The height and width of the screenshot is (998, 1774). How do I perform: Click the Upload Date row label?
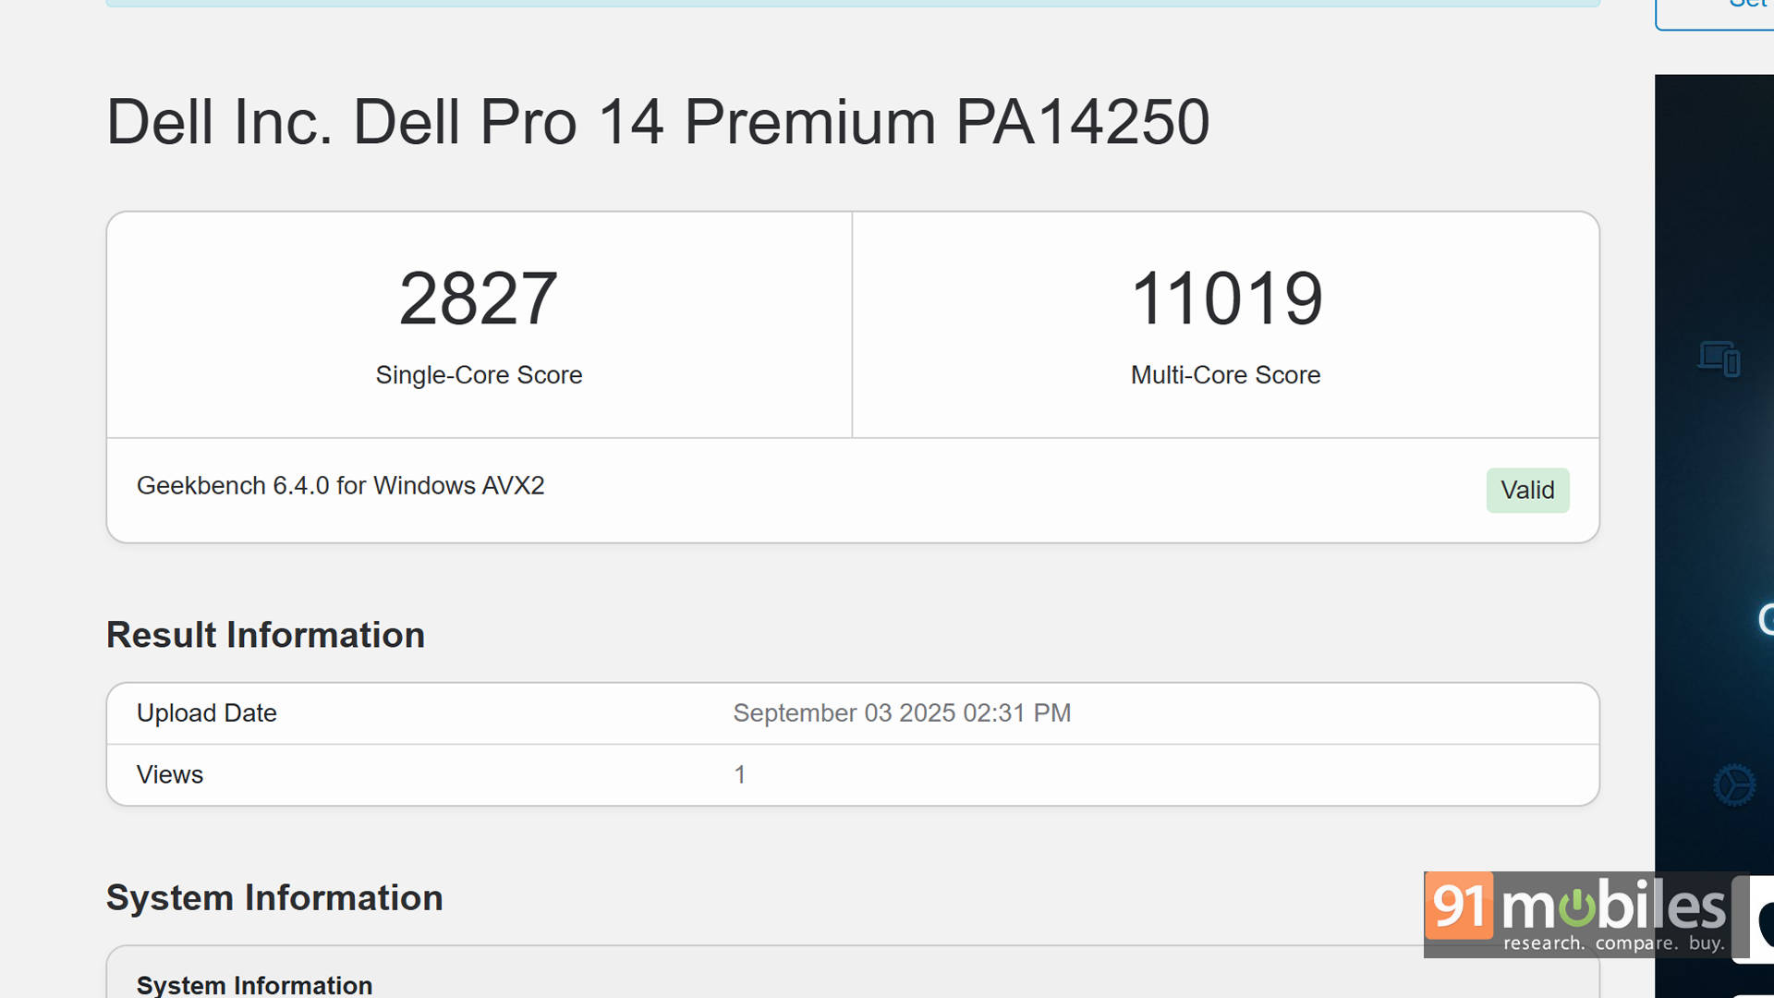[x=206, y=713]
